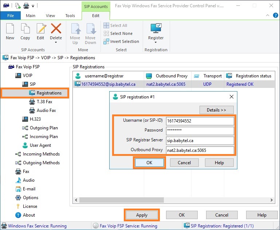Select the Fax printer tree node
Viewport: 280px width, 230px height.
click(22, 172)
